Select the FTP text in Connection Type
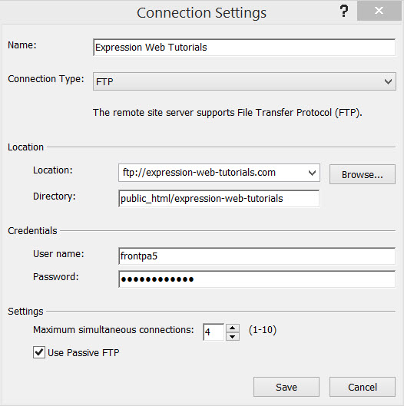The width and height of the screenshot is (404, 406). 104,82
